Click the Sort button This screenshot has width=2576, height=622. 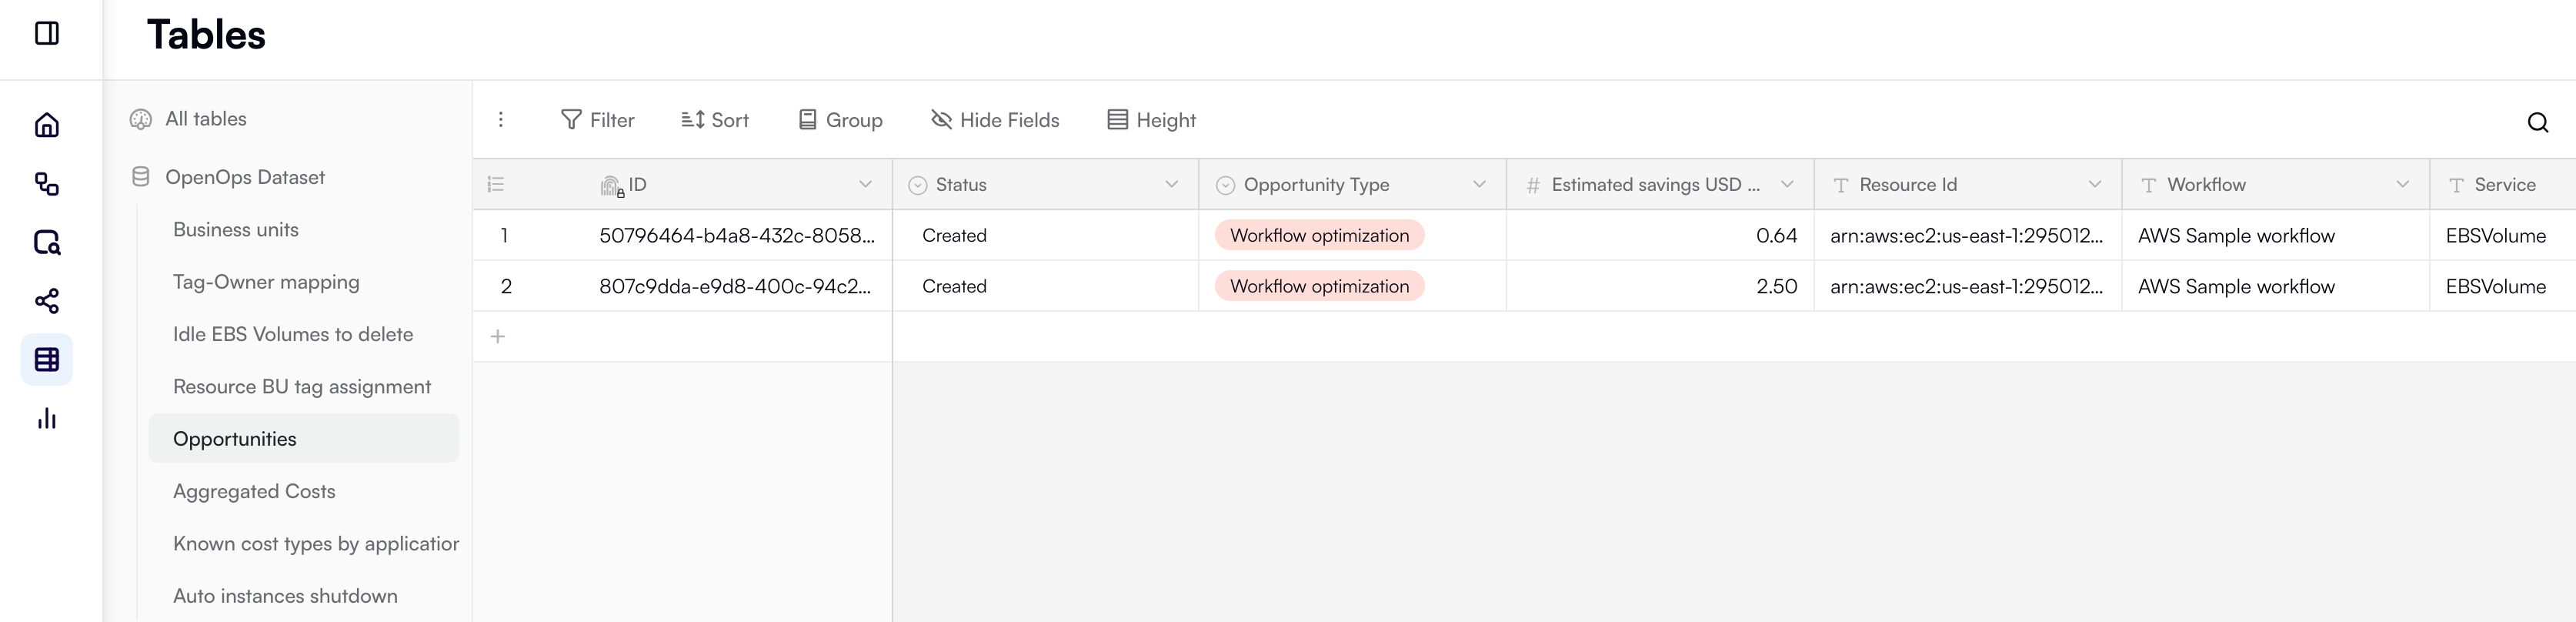[715, 120]
